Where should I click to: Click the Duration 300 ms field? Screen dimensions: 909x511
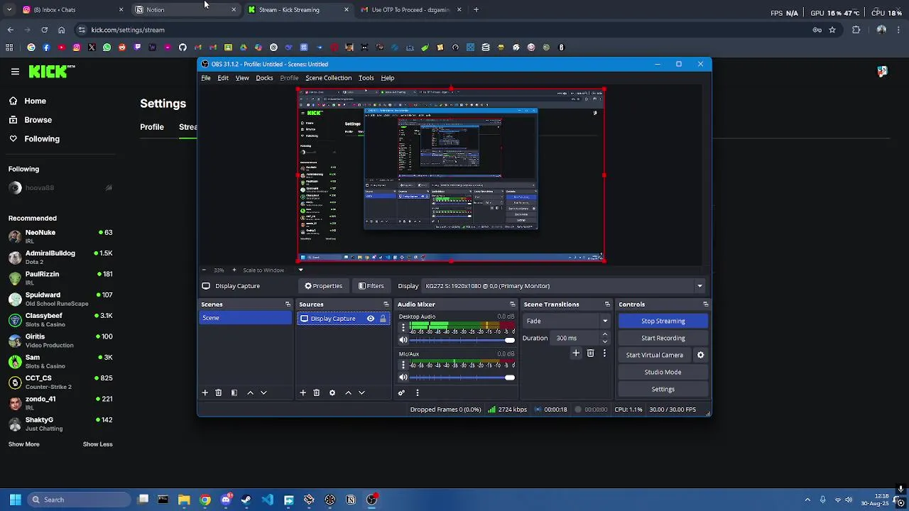(576, 338)
